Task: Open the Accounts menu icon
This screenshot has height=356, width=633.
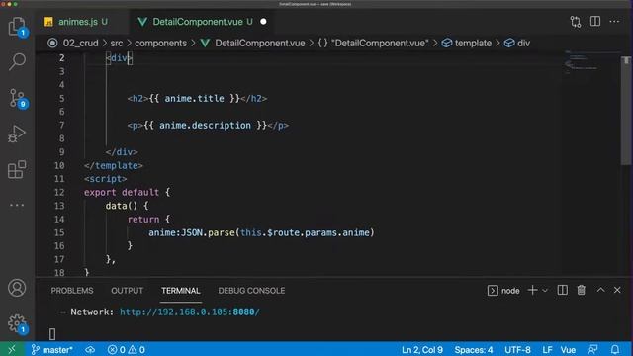Action: pos(17,288)
